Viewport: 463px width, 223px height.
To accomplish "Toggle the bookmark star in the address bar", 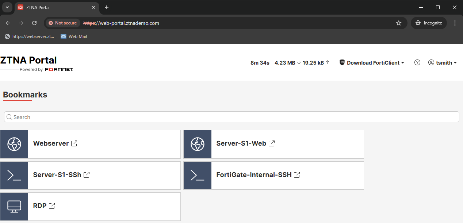I will point(398,23).
